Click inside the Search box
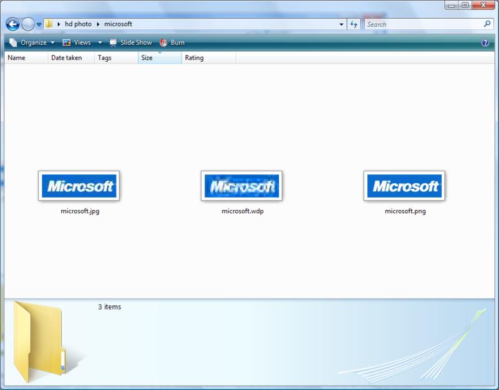Image resolution: width=499 pixels, height=390 pixels. click(x=421, y=24)
